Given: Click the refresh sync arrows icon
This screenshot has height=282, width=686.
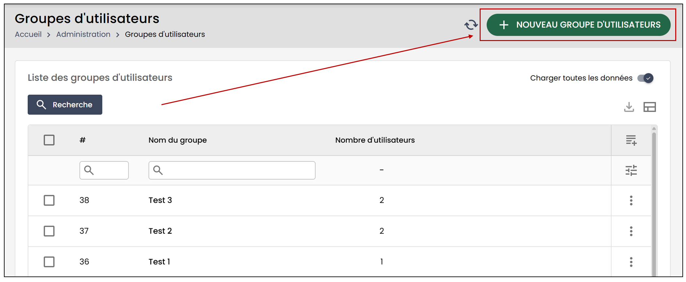Looking at the screenshot, I should (x=471, y=25).
